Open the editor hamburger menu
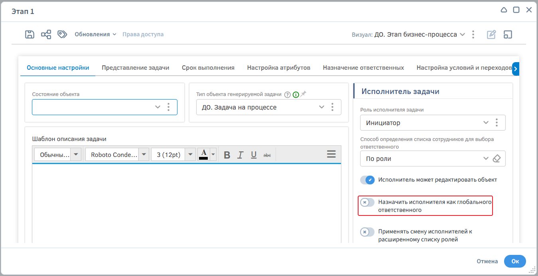 (331, 154)
